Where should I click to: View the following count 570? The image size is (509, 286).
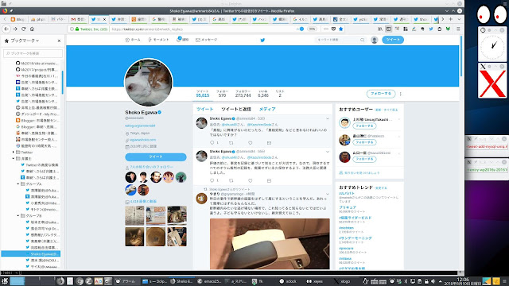coord(222,94)
